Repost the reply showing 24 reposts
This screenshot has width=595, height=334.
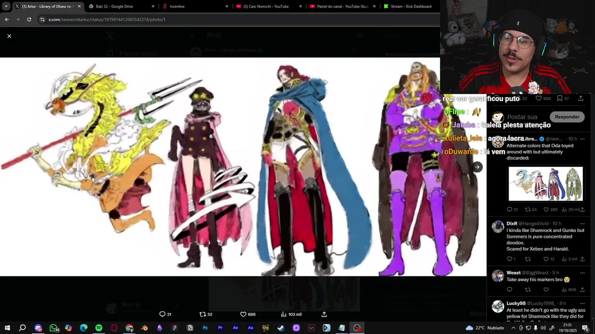pos(531,210)
